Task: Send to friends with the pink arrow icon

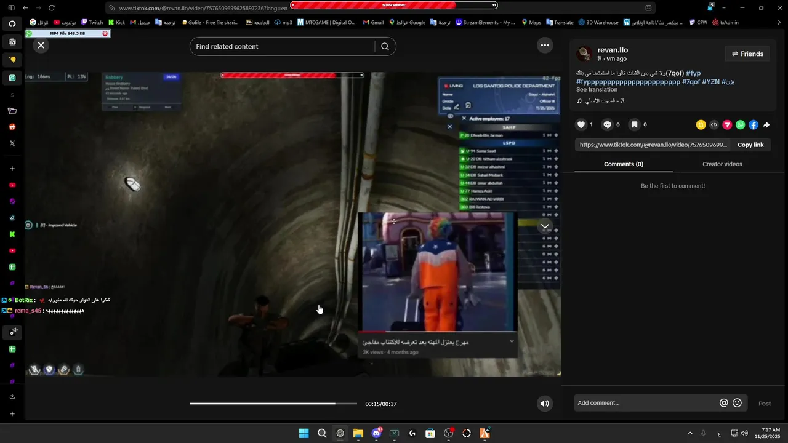Action: [x=727, y=125]
